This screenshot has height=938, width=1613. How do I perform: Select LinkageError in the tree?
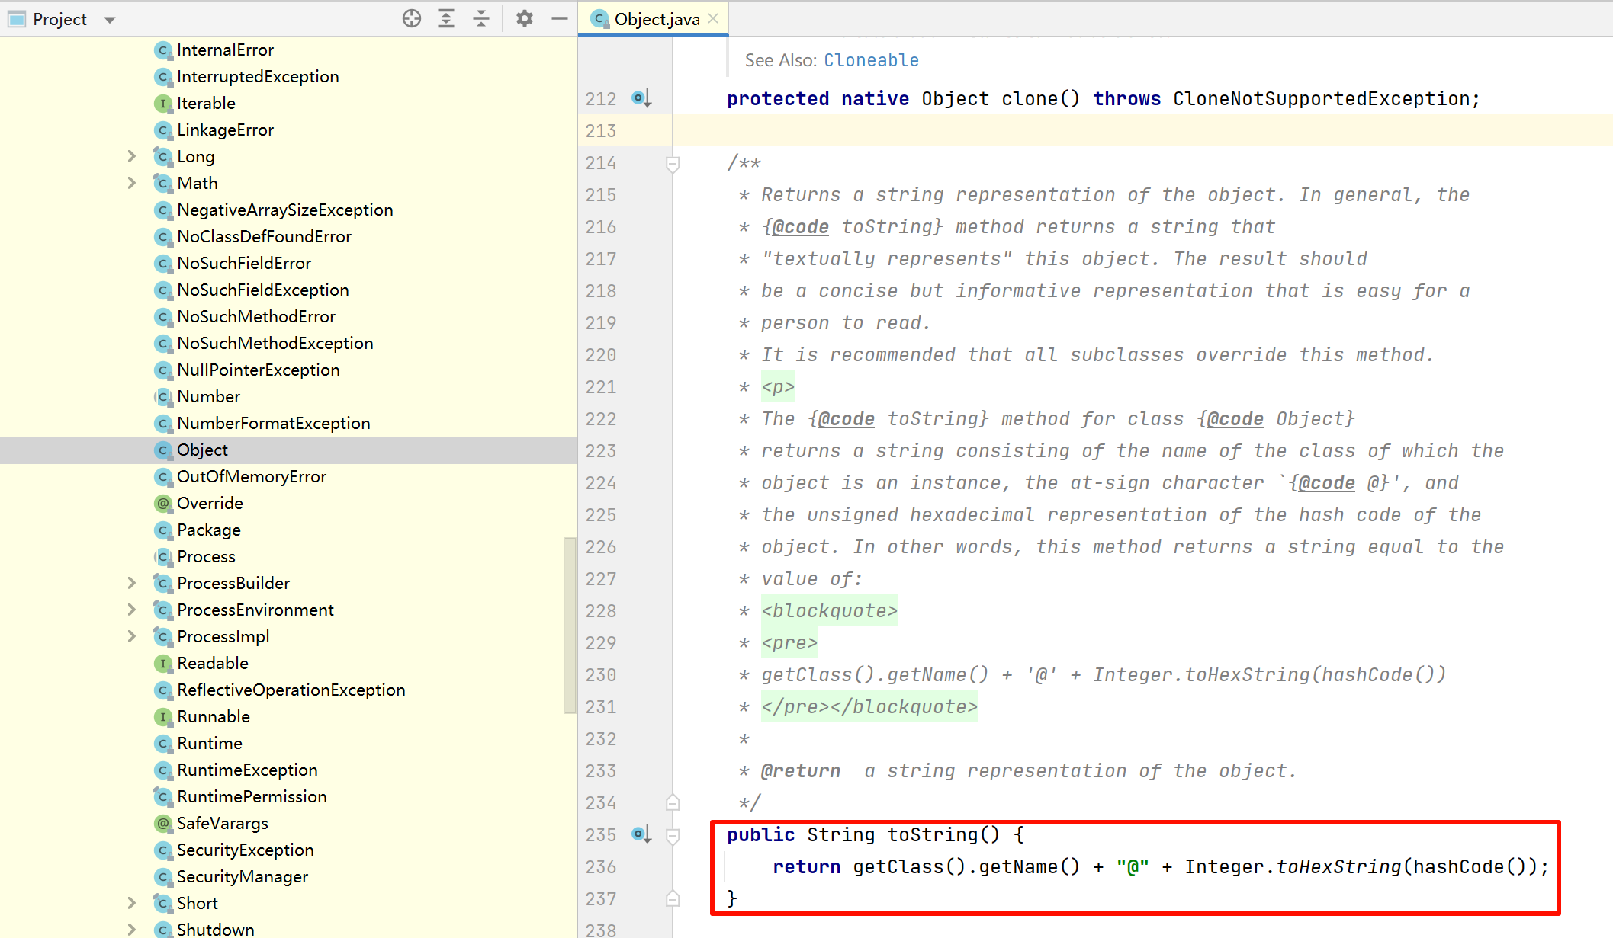coord(225,130)
